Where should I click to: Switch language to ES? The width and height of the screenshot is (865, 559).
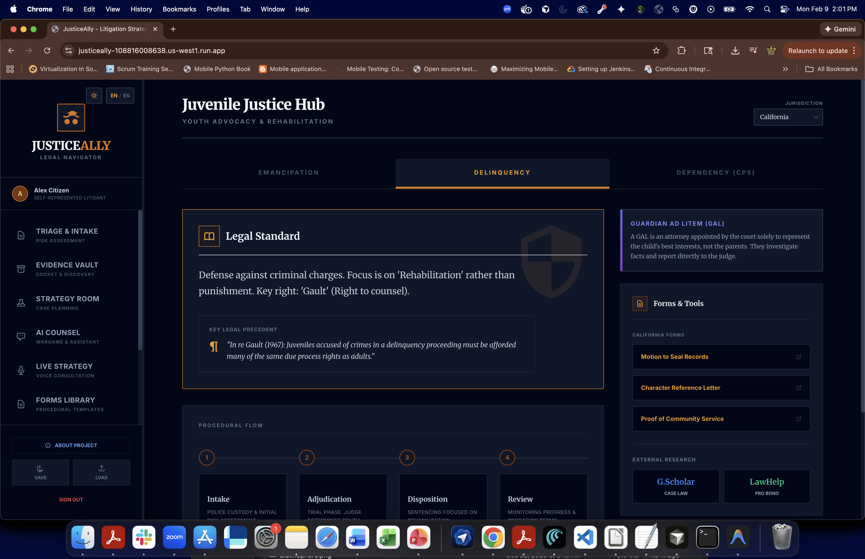[126, 96]
